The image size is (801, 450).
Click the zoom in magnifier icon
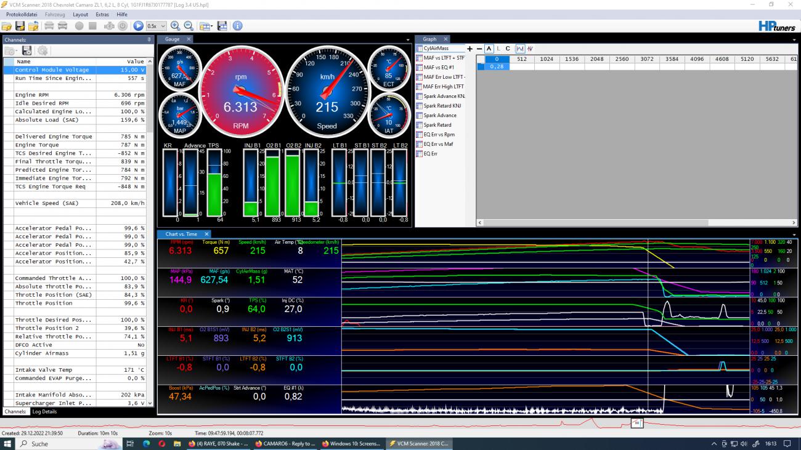176,26
